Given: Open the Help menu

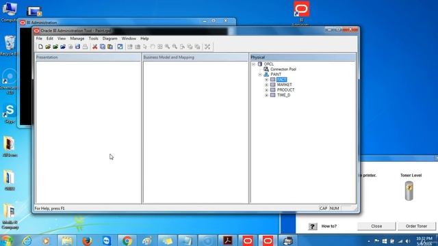Looking at the screenshot, I should click(x=144, y=38).
